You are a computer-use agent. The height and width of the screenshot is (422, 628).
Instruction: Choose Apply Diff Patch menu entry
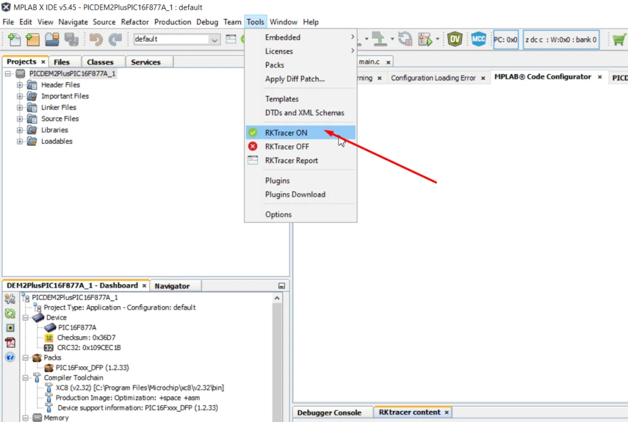click(x=301, y=79)
